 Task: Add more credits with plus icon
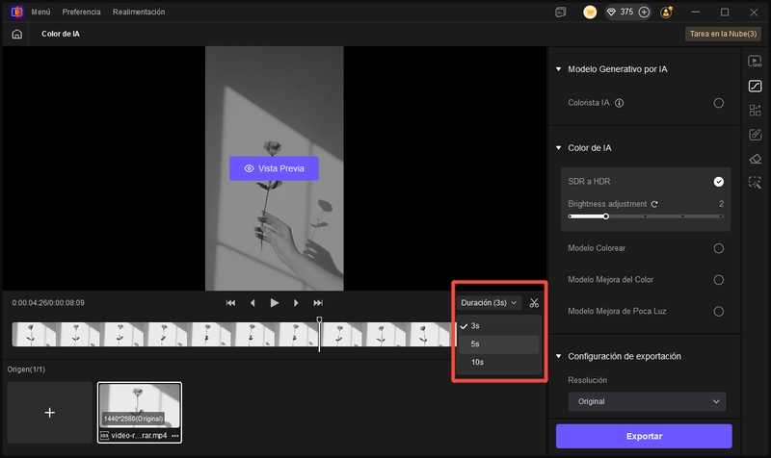tap(644, 13)
